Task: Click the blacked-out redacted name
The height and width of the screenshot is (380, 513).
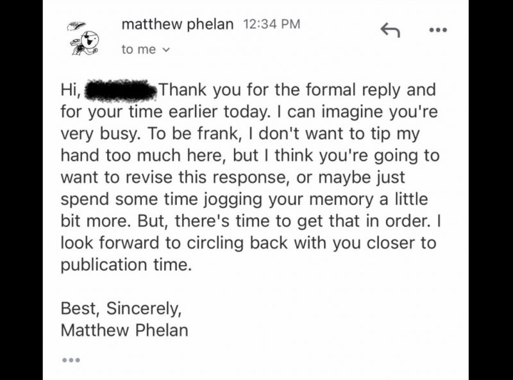Action: (x=119, y=90)
